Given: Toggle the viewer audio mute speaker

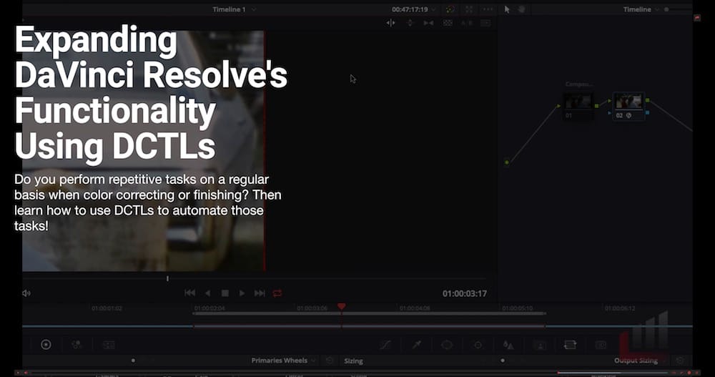Looking at the screenshot, I should pyautogui.click(x=26, y=293).
